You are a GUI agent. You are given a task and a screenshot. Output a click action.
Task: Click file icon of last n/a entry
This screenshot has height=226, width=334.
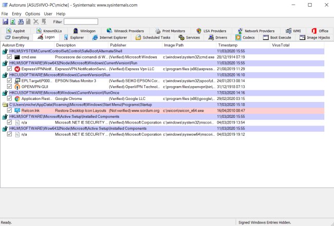click(x=17, y=134)
